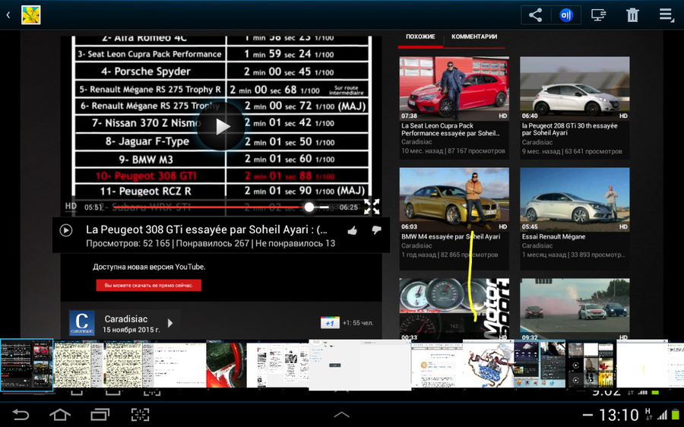Toggle fullscreen with the expand arrows icon
Viewport: 684px width, 427px height.
[372, 207]
